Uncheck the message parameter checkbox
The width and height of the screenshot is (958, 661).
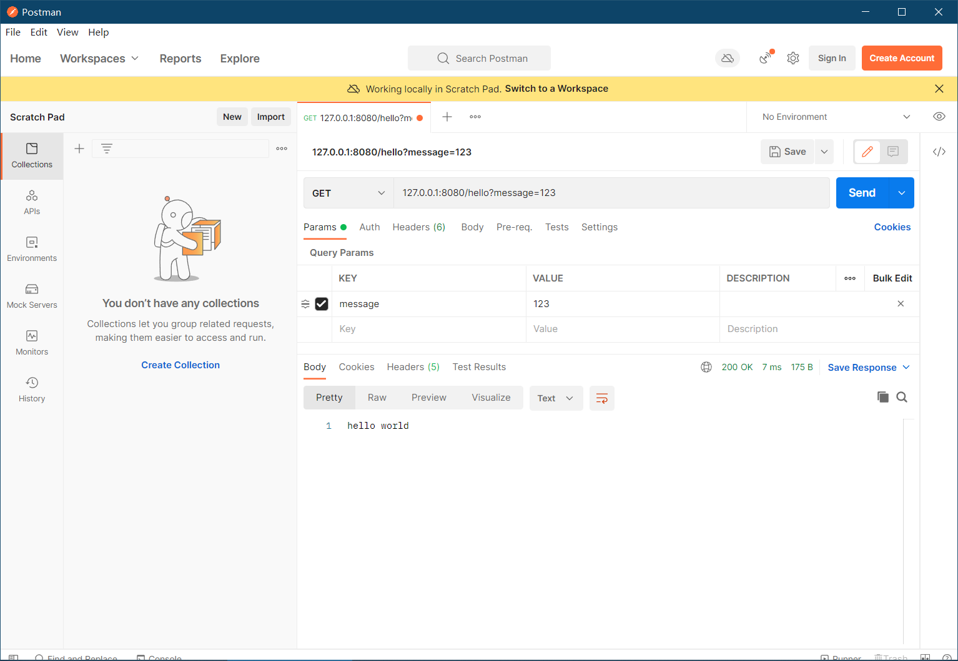(322, 304)
